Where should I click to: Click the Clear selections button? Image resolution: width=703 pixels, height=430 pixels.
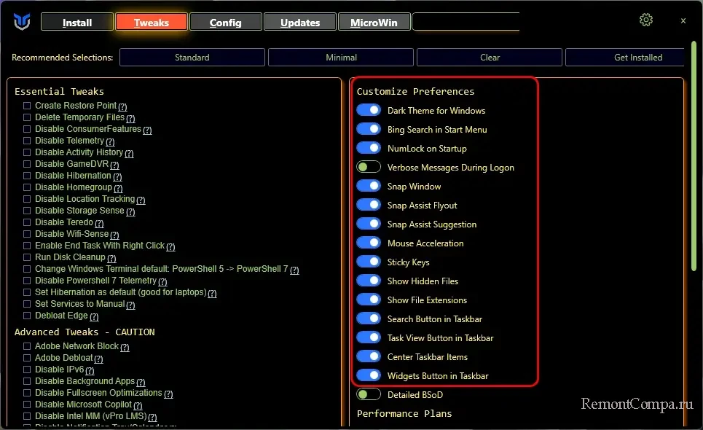pos(490,58)
